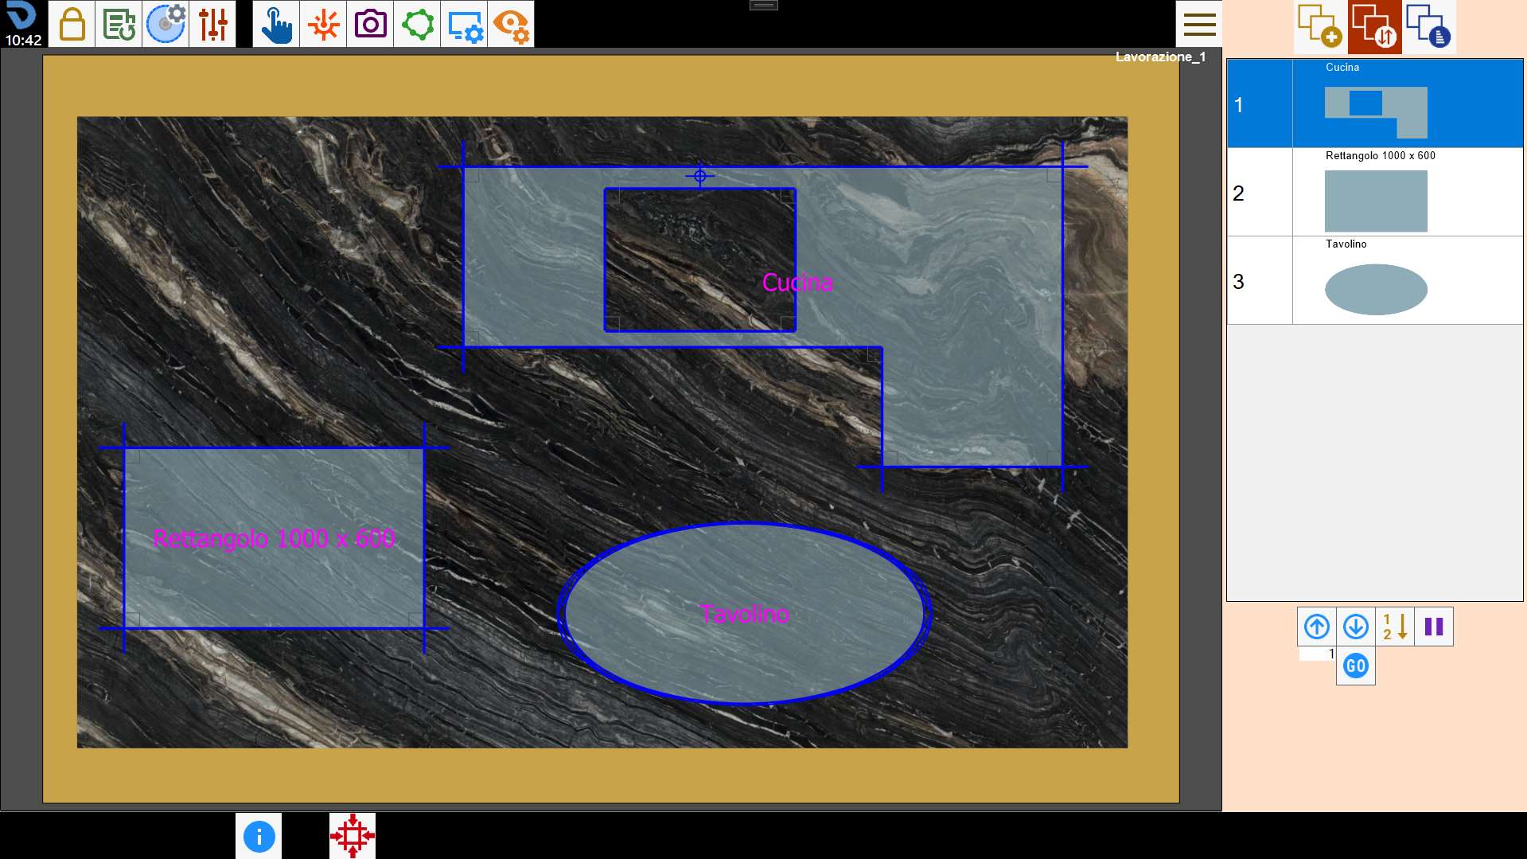The image size is (1527, 859).
Task: Select the green polygon contour tool
Action: (x=417, y=24)
